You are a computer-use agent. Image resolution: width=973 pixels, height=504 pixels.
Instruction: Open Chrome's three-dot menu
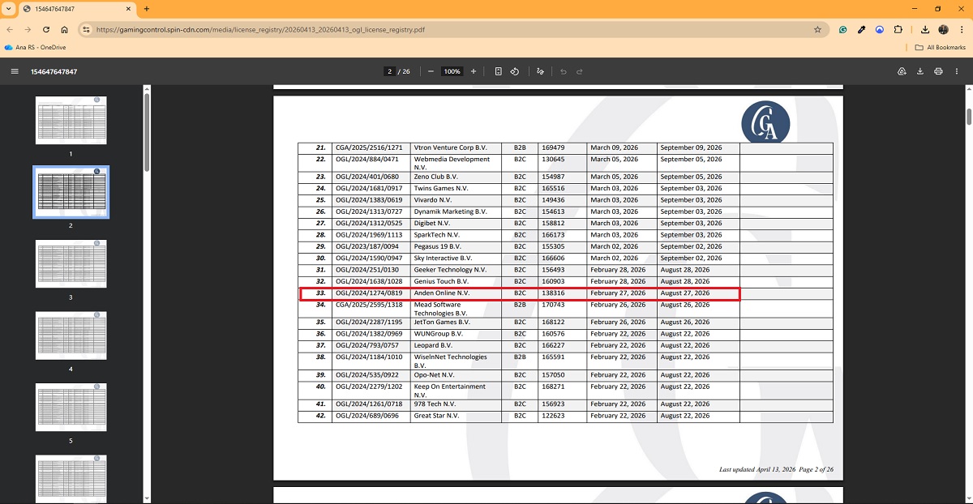click(x=961, y=29)
